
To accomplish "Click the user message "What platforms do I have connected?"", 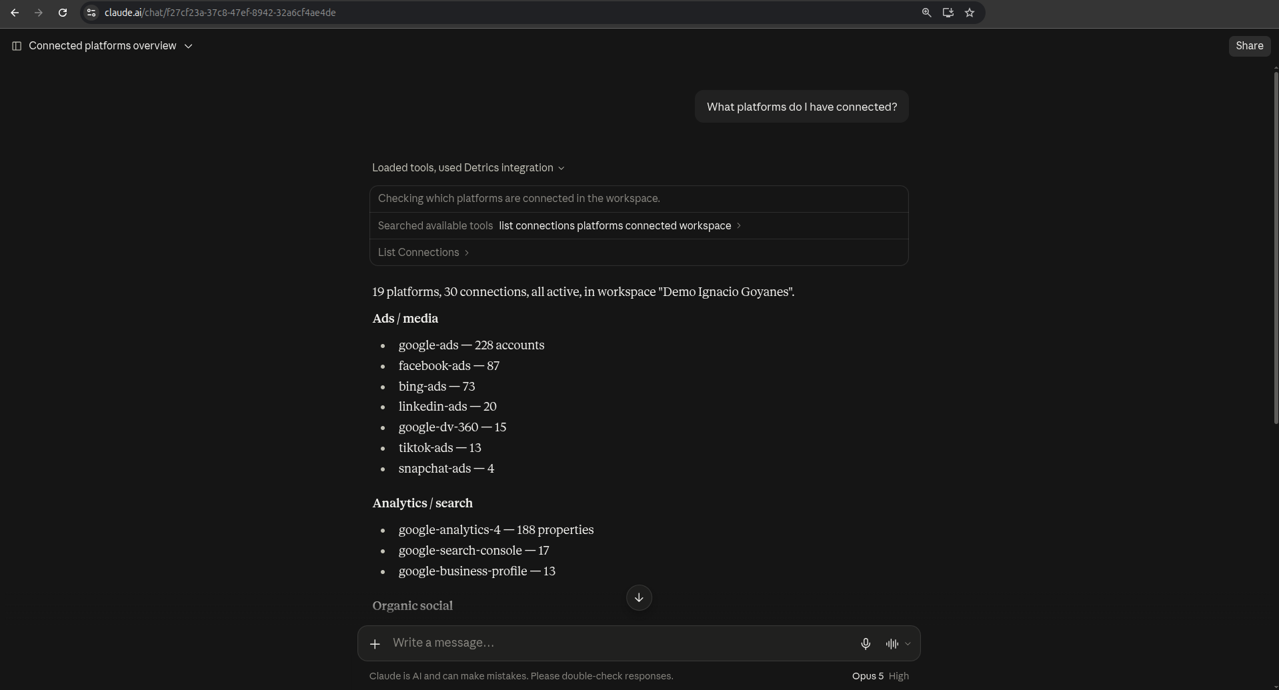I will (x=802, y=107).
